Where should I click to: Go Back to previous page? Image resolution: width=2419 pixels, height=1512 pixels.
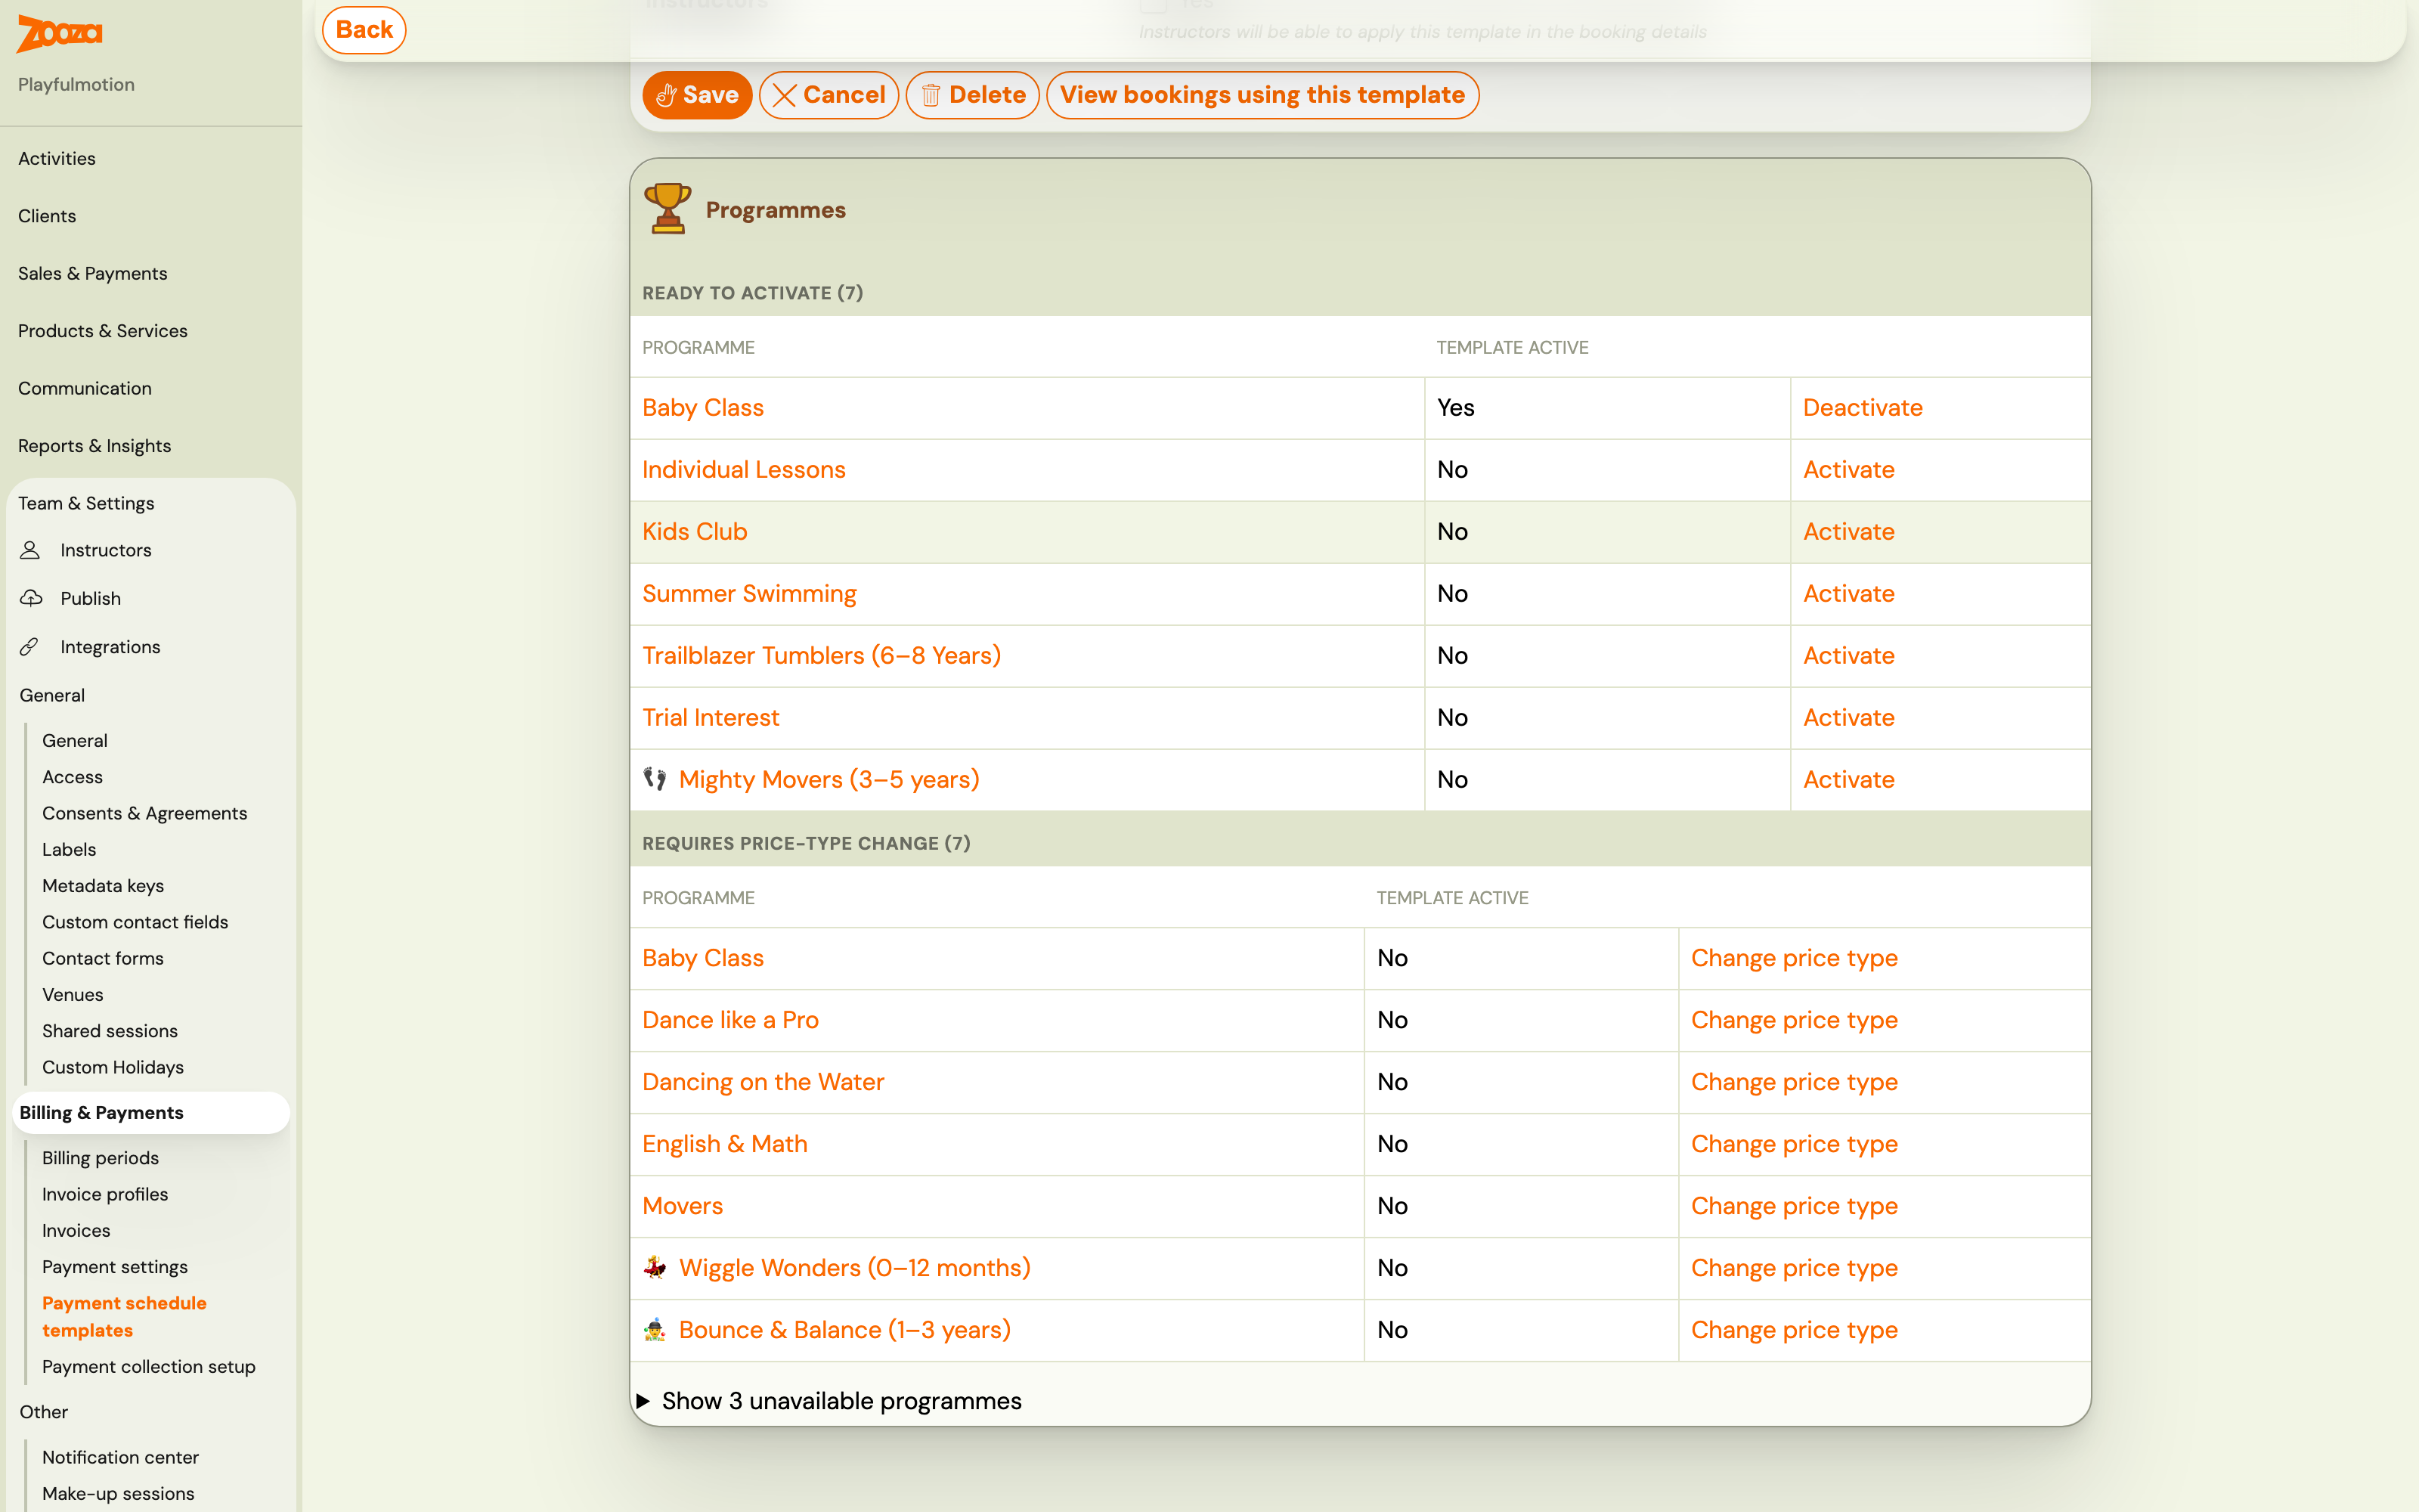(x=364, y=30)
